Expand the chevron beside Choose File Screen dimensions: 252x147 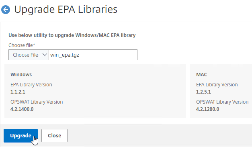pyautogui.click(x=45, y=55)
